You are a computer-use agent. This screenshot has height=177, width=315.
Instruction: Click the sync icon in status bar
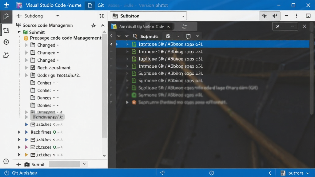(x=162, y=173)
